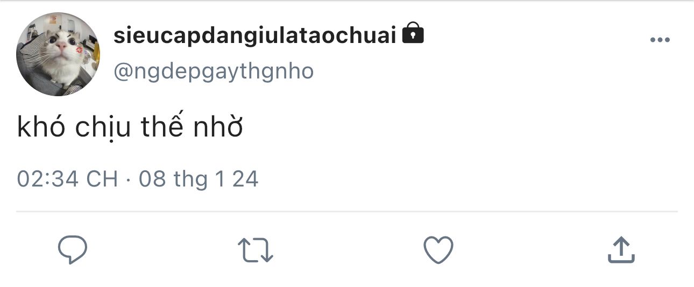Click the divider line below the timestamp
694x287 pixels.
pyautogui.click(x=347, y=211)
